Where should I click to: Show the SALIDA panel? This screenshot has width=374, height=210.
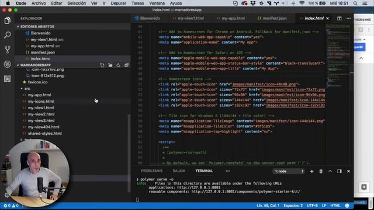179,171
